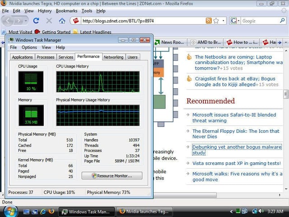This screenshot has height=217, width=289.
Task: Open Vista screams past XP link
Action: 237,163
